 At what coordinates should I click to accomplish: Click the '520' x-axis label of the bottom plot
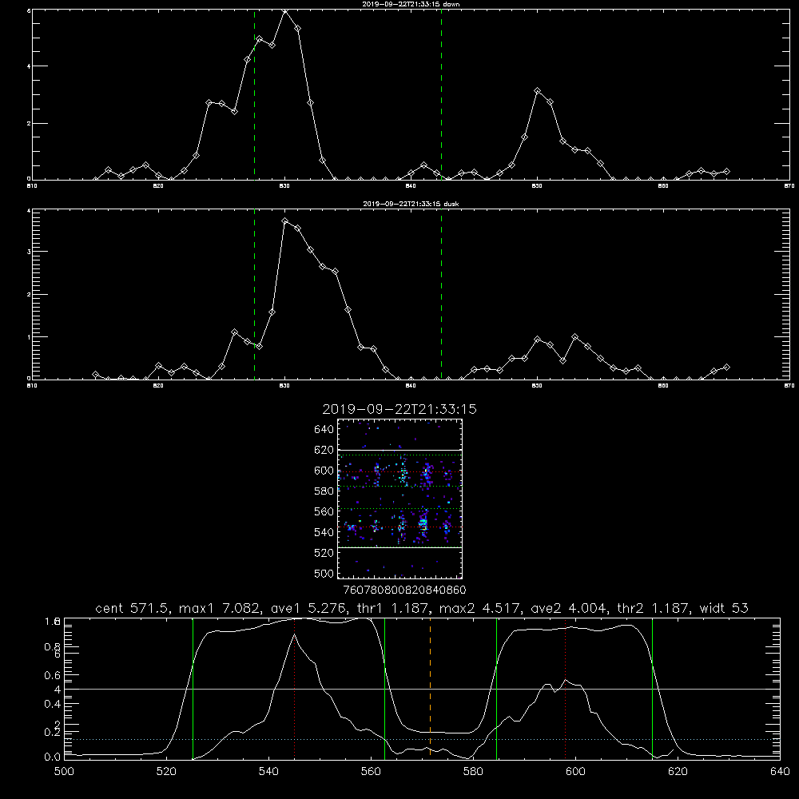(x=166, y=772)
